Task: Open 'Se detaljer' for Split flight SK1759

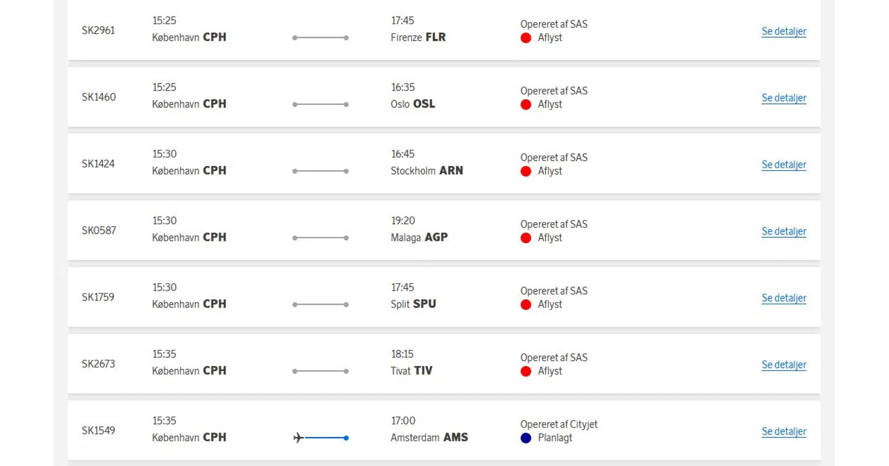Action: (x=783, y=298)
